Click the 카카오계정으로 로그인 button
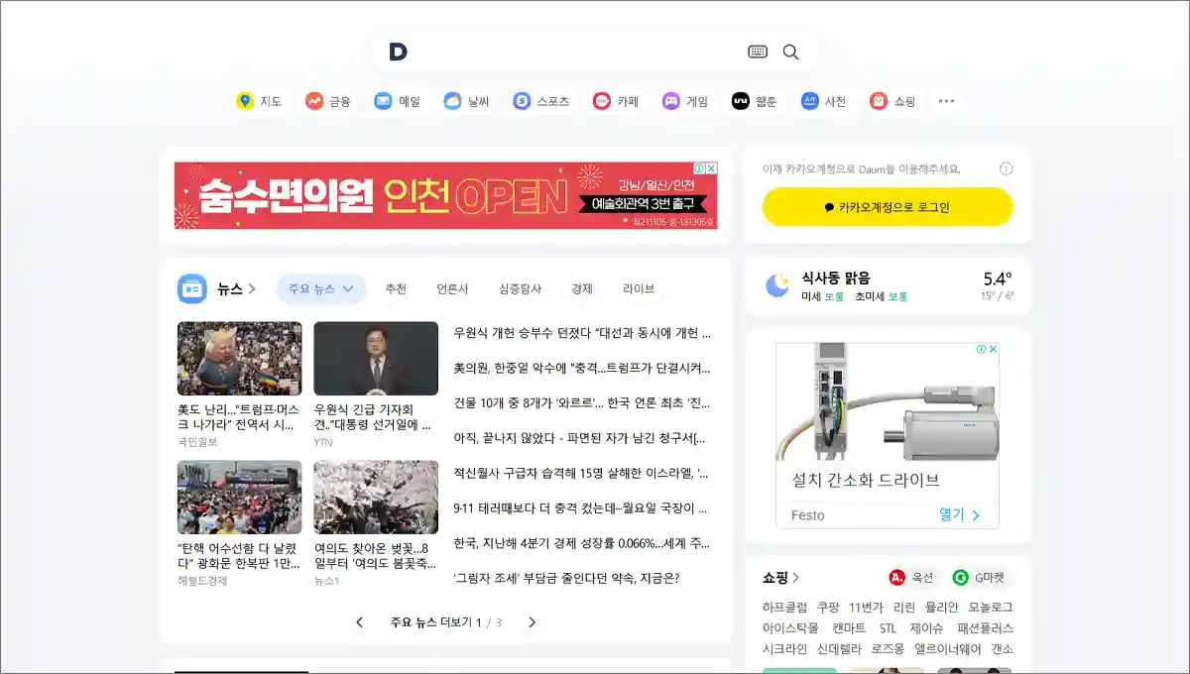Screen dimensions: 1190x674 click(x=886, y=206)
